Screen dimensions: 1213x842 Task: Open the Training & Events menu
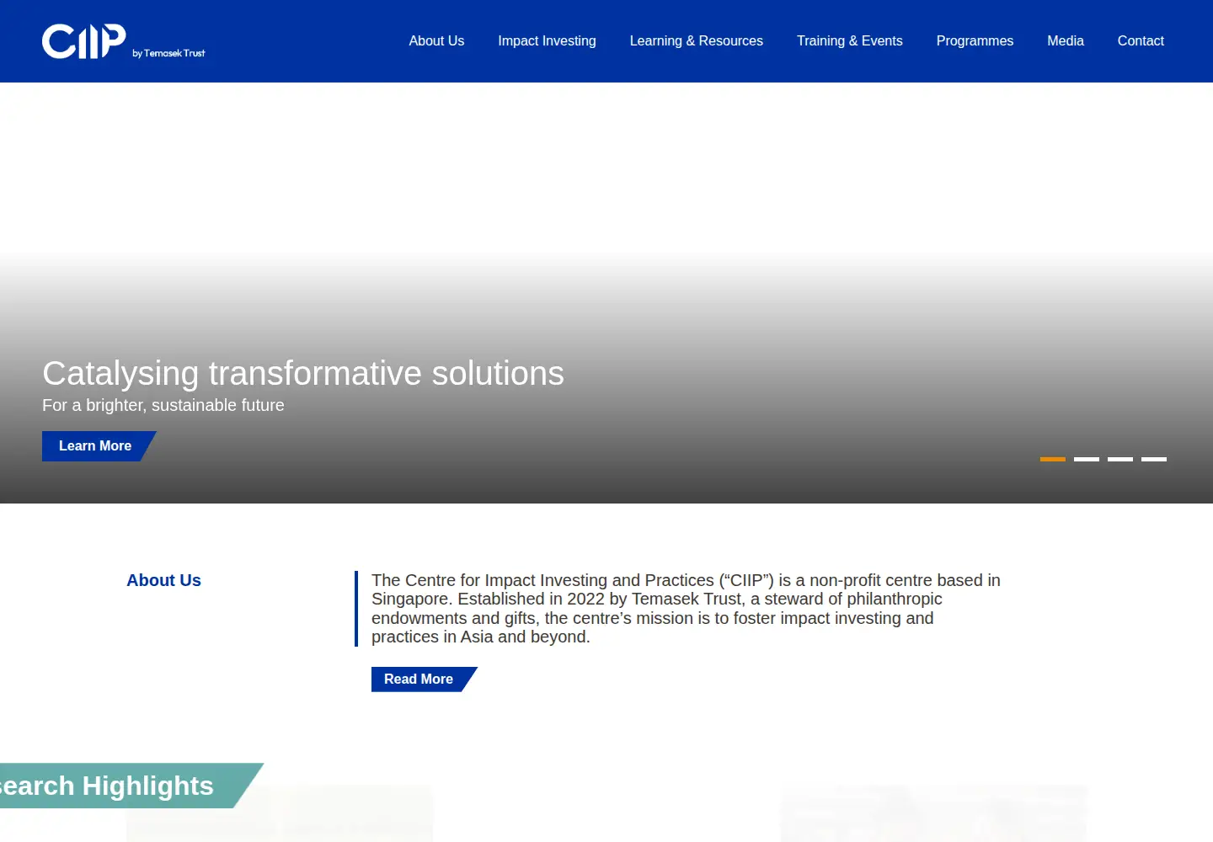[x=849, y=41]
